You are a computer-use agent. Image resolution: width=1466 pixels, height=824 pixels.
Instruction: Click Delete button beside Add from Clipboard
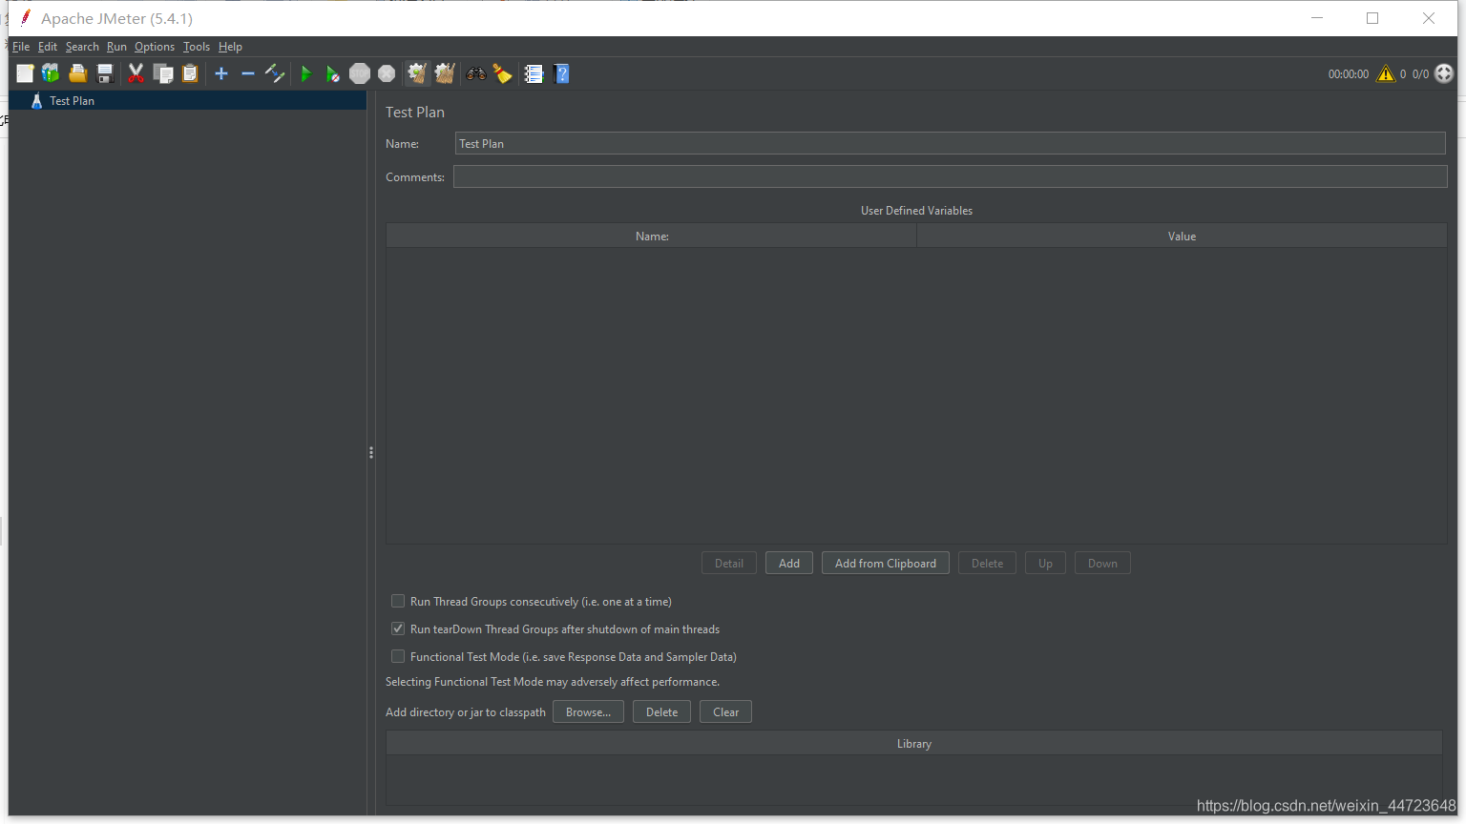tap(987, 563)
